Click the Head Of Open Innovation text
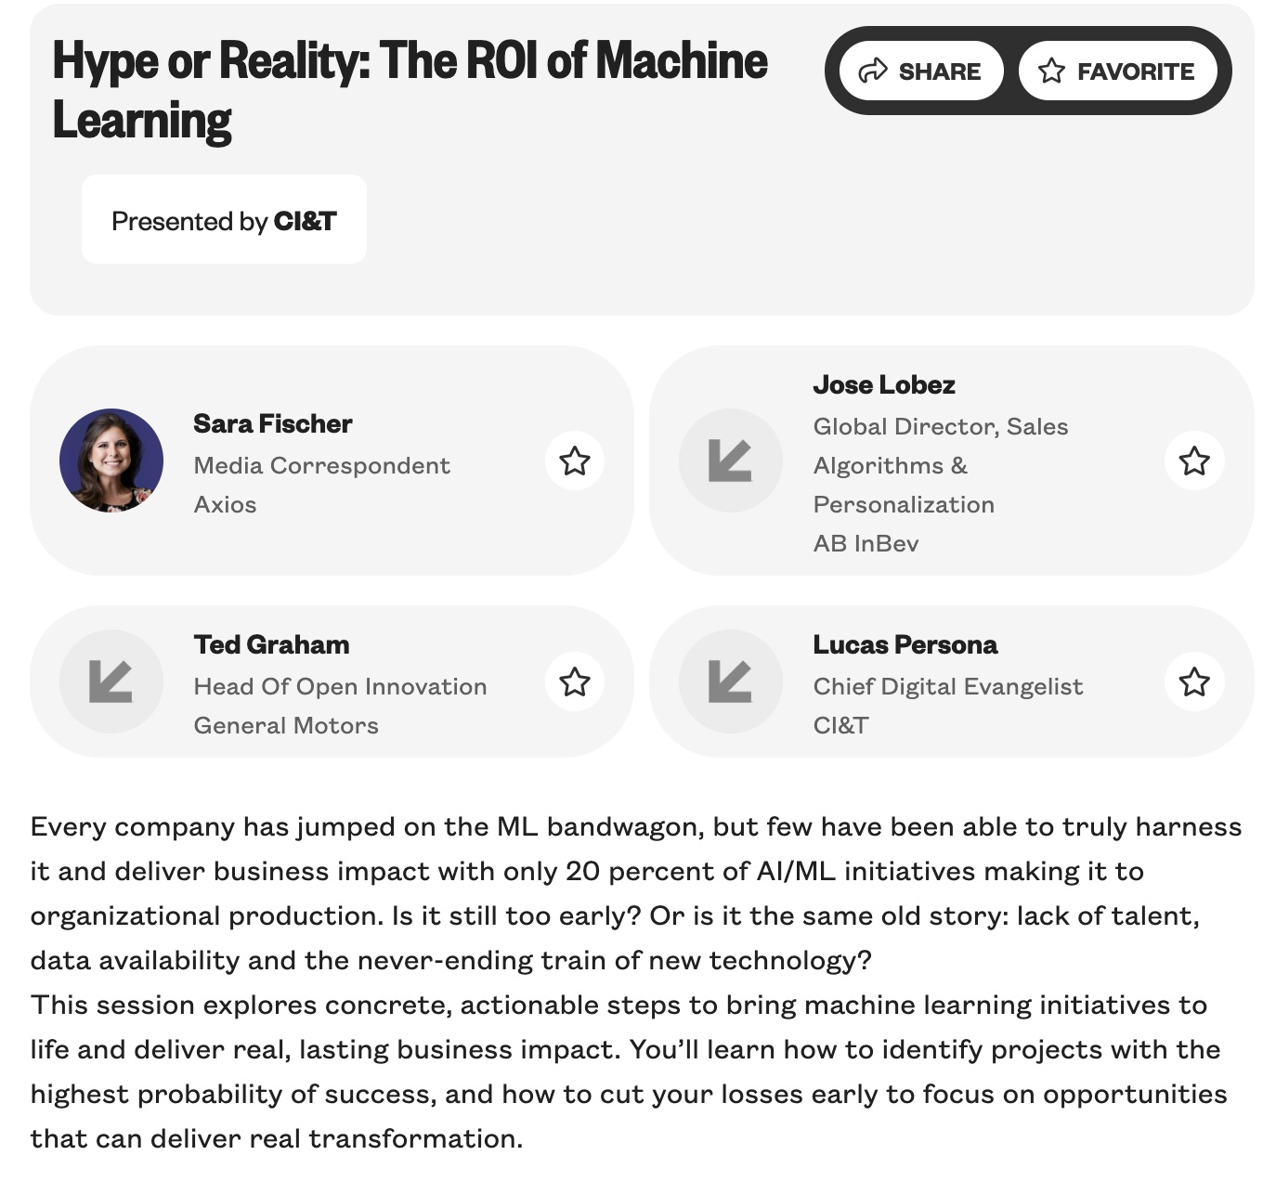 [x=340, y=686]
